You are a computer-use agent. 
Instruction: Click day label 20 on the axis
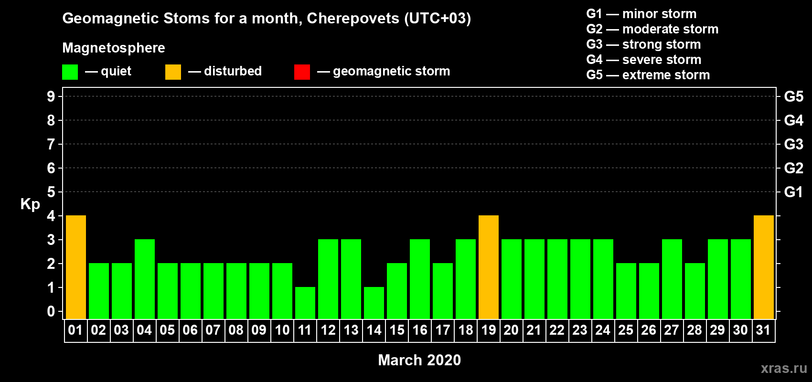click(511, 330)
